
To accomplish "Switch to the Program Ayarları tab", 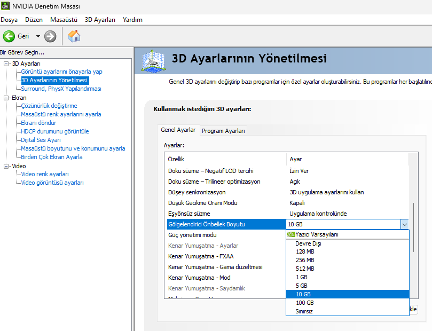I will pos(223,131).
